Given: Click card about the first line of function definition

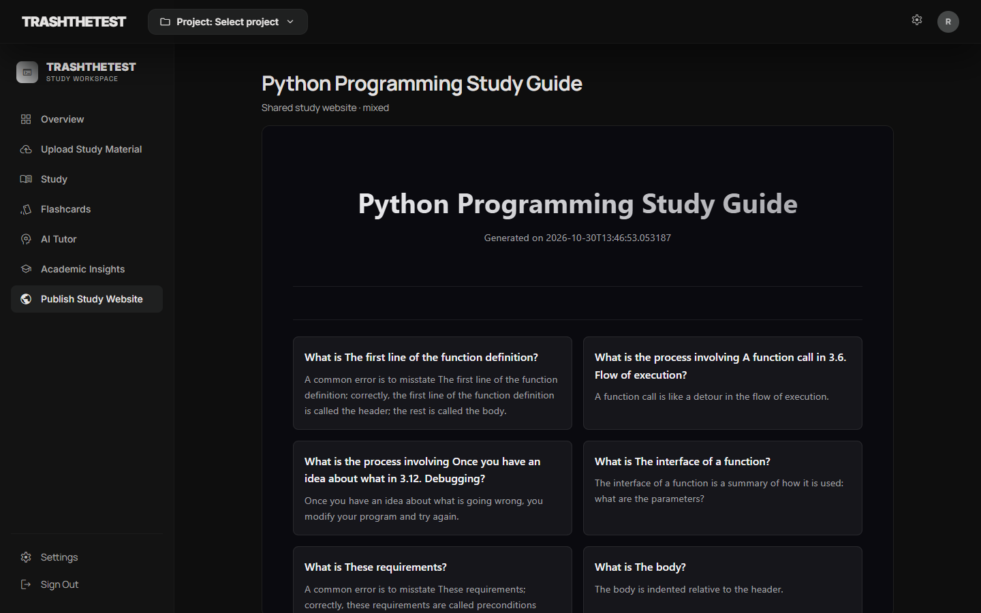Looking at the screenshot, I should point(433,383).
